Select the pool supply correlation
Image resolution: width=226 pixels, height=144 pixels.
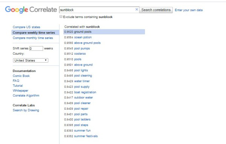(x=82, y=87)
